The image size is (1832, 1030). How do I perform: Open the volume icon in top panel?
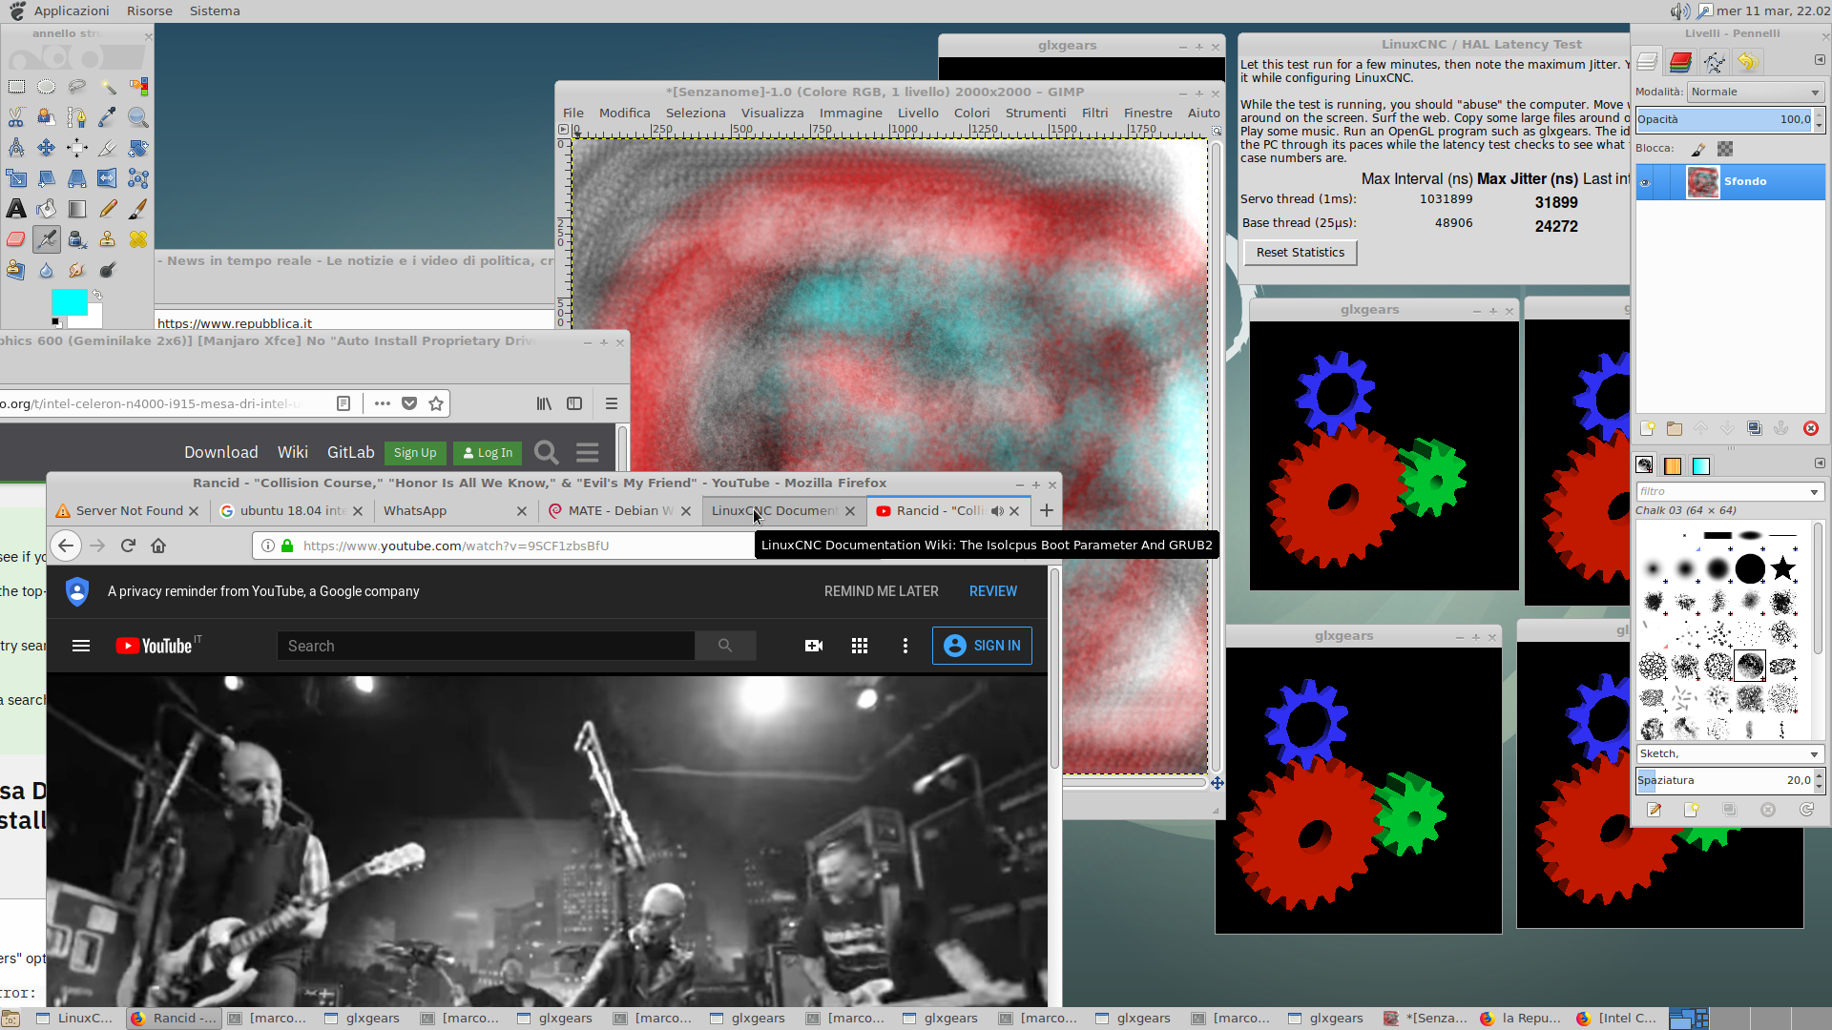tap(1679, 11)
